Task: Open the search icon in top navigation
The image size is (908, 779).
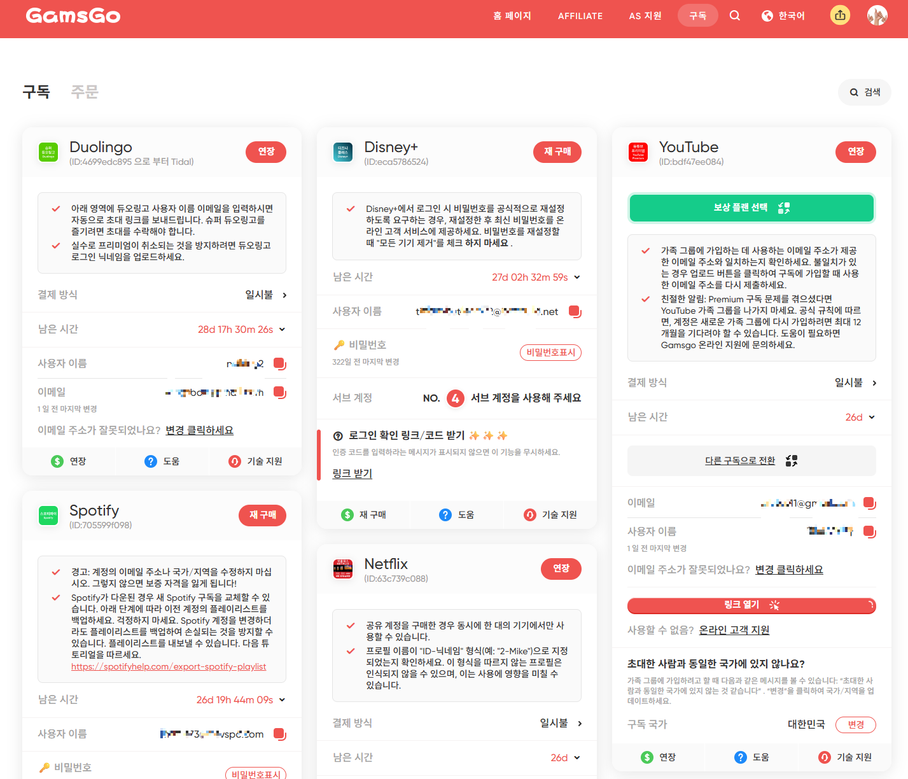Action: (x=735, y=15)
